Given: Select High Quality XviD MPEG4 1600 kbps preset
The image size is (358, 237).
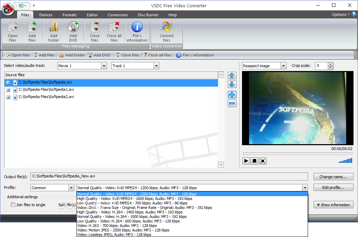Looking at the screenshot, I should (x=192, y=199).
